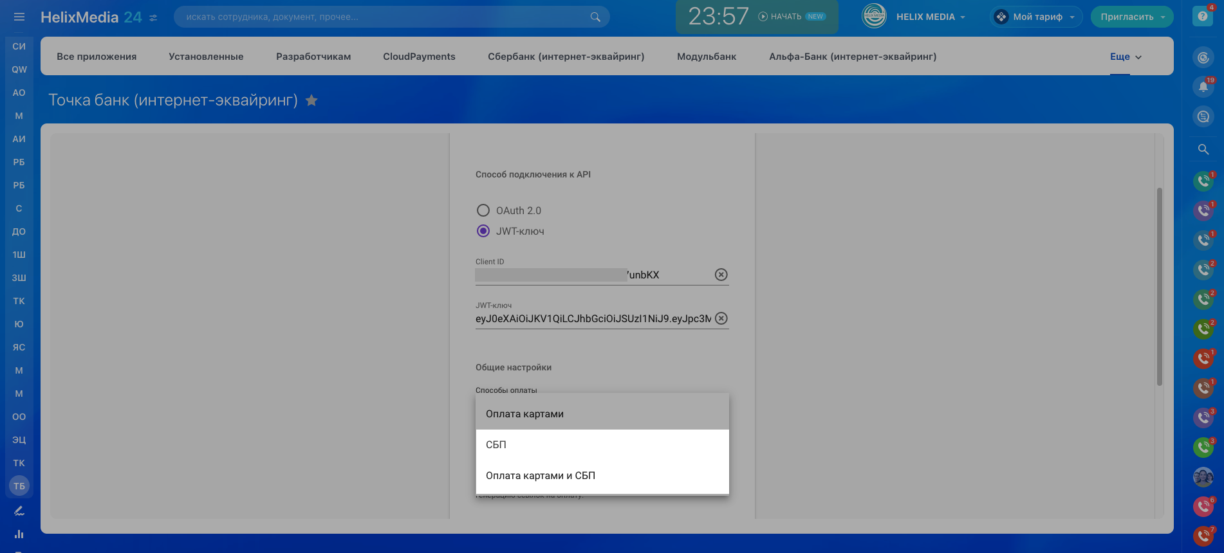
Task: Click into the JWT-ключ input field
Action: 592,318
